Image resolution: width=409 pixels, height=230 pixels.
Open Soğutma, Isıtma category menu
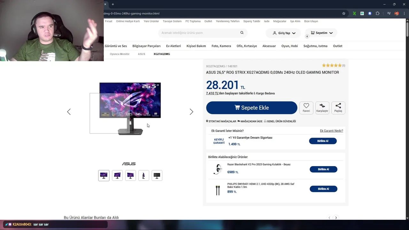[315, 46]
